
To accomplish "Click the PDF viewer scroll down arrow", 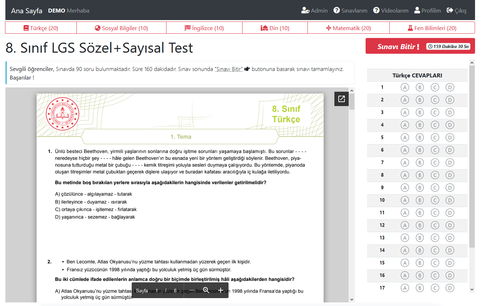I will click(x=352, y=300).
